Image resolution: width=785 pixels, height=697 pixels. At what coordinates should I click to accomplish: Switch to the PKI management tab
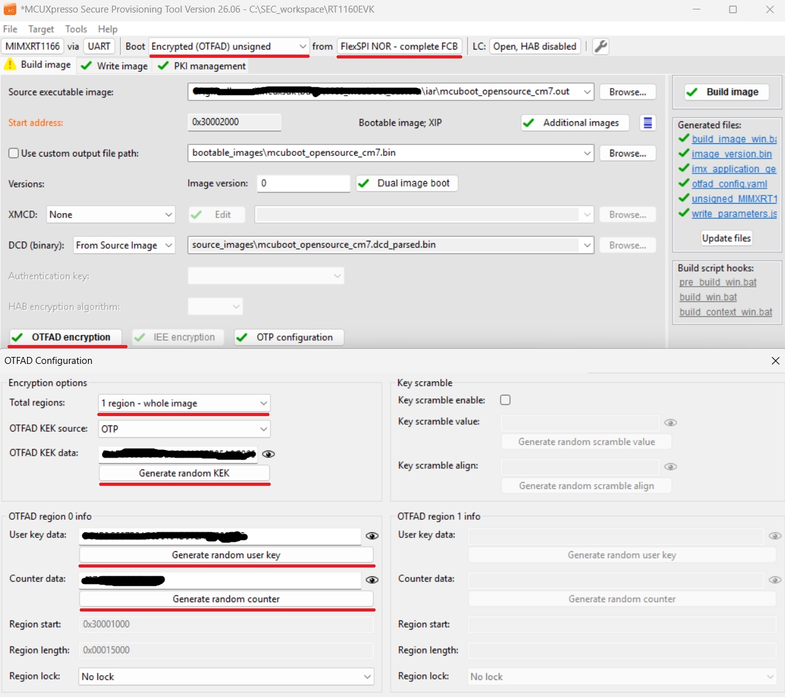pyautogui.click(x=202, y=66)
